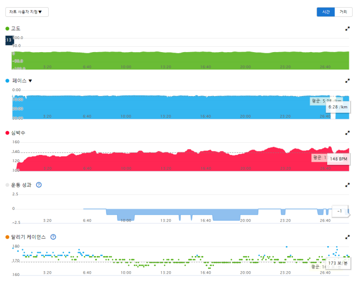The image size is (358, 289).
Task: Open the 페이스 metric dropdown arrow
Action: 30,81
